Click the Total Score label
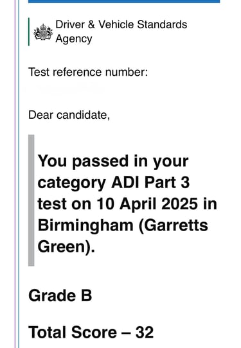 coord(73,332)
